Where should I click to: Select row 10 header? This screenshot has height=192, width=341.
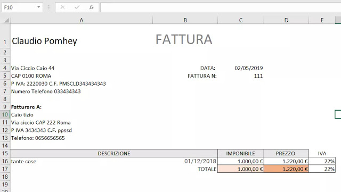5,114
